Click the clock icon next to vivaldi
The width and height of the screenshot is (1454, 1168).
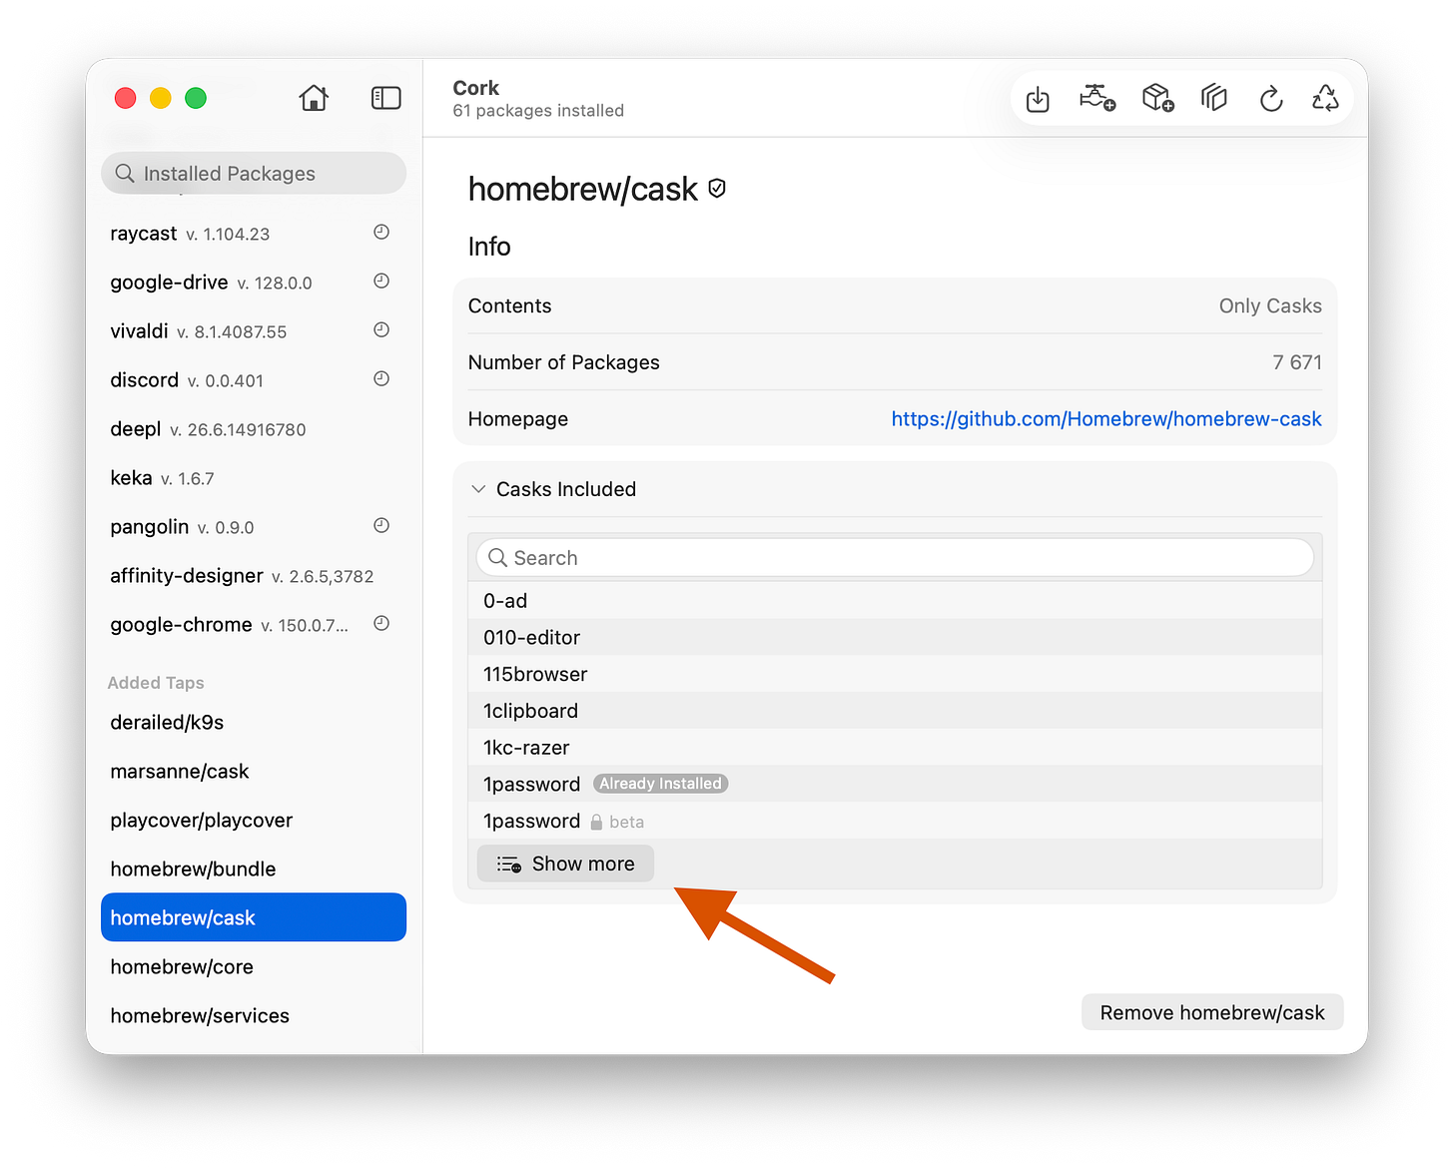[381, 330]
